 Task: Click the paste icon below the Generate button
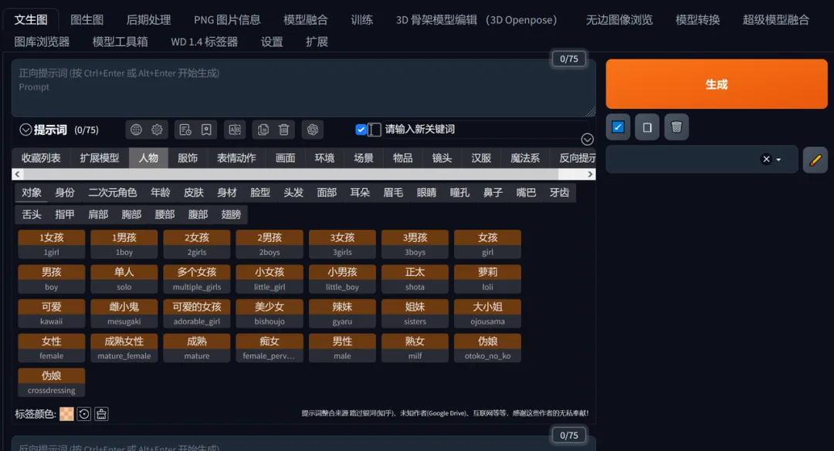(647, 126)
